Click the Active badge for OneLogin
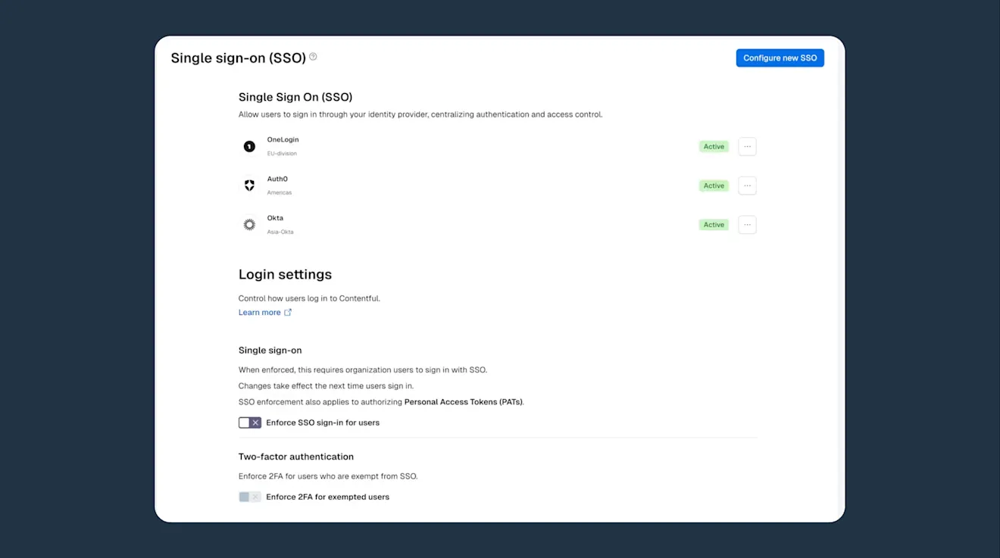Image resolution: width=1000 pixels, height=558 pixels. pos(714,147)
